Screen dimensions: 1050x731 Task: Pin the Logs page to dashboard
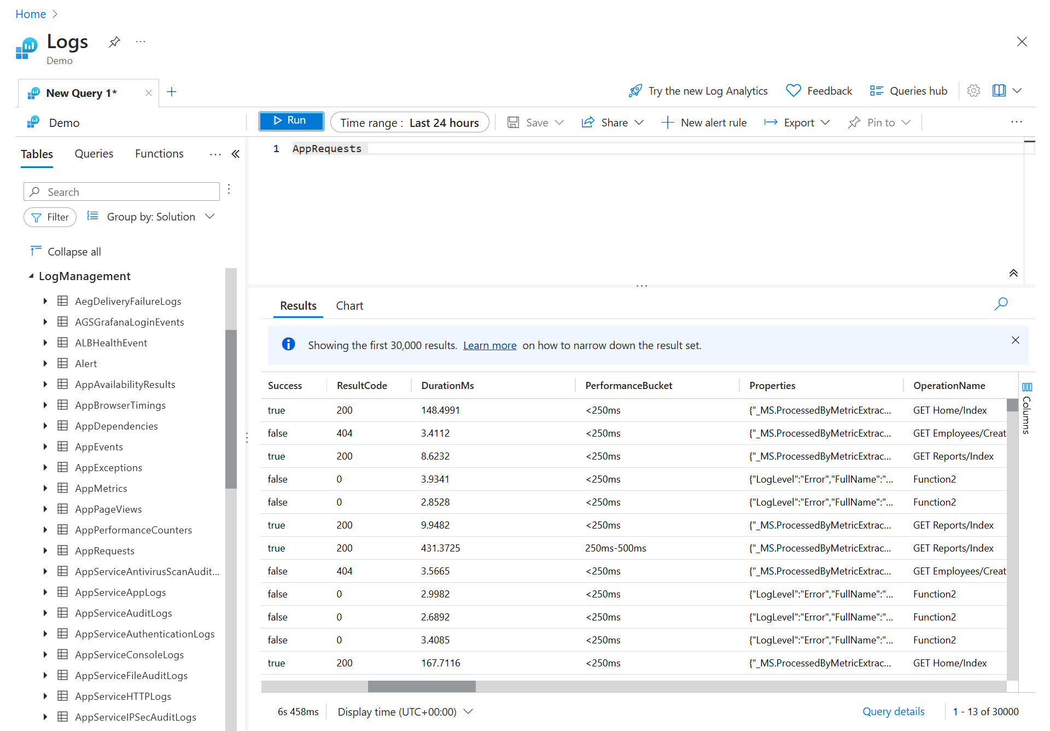(x=114, y=41)
